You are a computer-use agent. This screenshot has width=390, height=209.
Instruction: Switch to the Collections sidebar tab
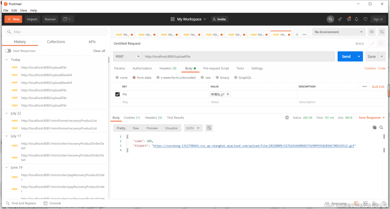point(56,42)
